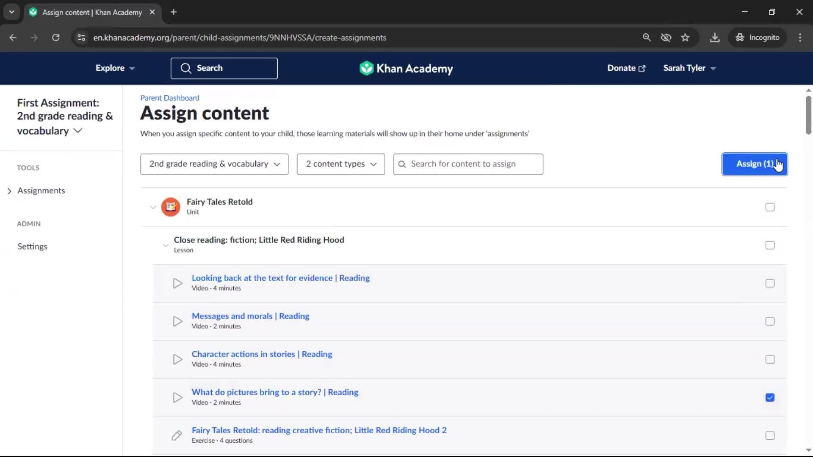Click the browser address bar URL
The width and height of the screenshot is (813, 457).
[240, 38]
